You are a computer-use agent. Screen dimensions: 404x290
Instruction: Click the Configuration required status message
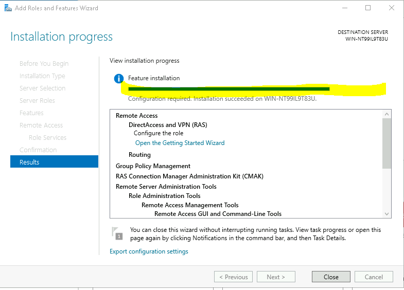222,99
